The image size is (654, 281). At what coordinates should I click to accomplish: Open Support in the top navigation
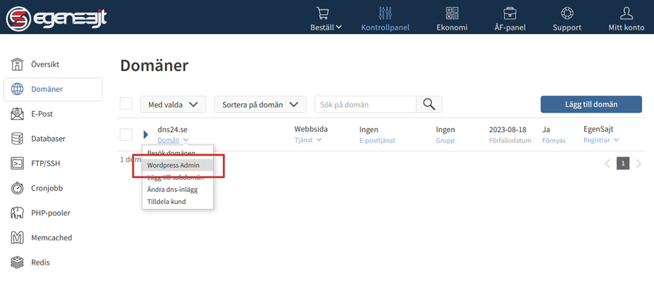click(567, 27)
